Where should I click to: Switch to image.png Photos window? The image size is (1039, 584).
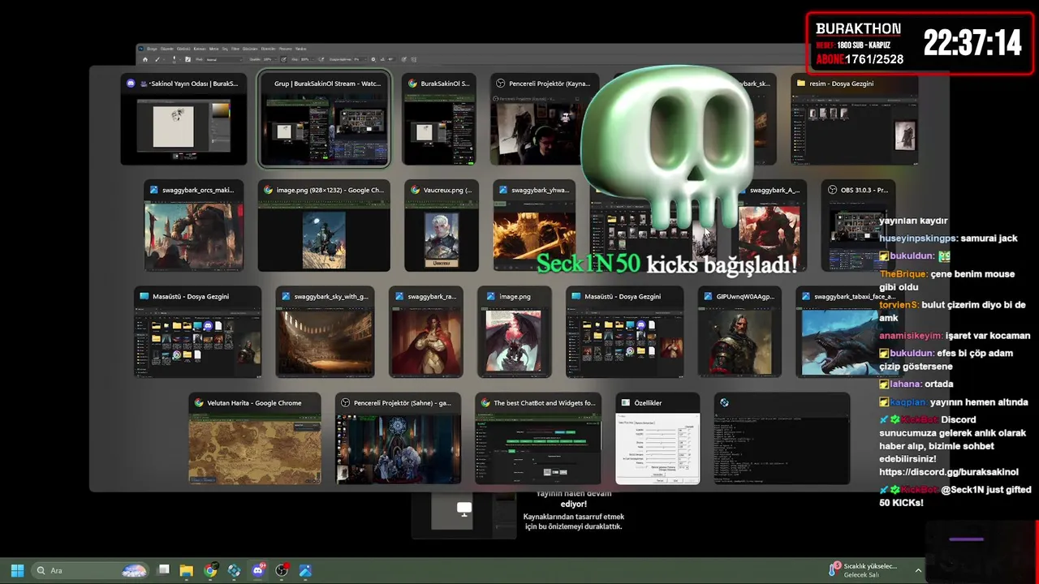pyautogui.click(x=514, y=332)
